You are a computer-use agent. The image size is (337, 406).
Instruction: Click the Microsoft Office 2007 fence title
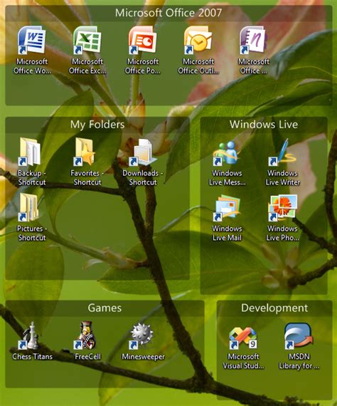click(168, 13)
